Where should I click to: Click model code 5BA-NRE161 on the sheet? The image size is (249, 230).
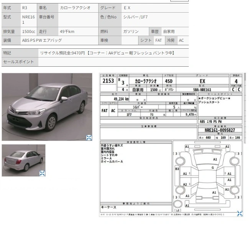pyautogui.click(x=202, y=90)
